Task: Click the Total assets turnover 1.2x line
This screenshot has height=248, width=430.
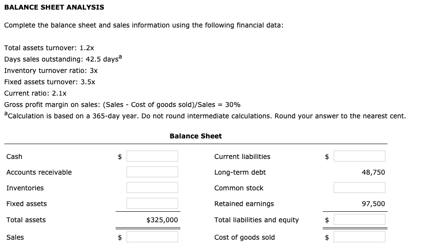Action: 49,48
